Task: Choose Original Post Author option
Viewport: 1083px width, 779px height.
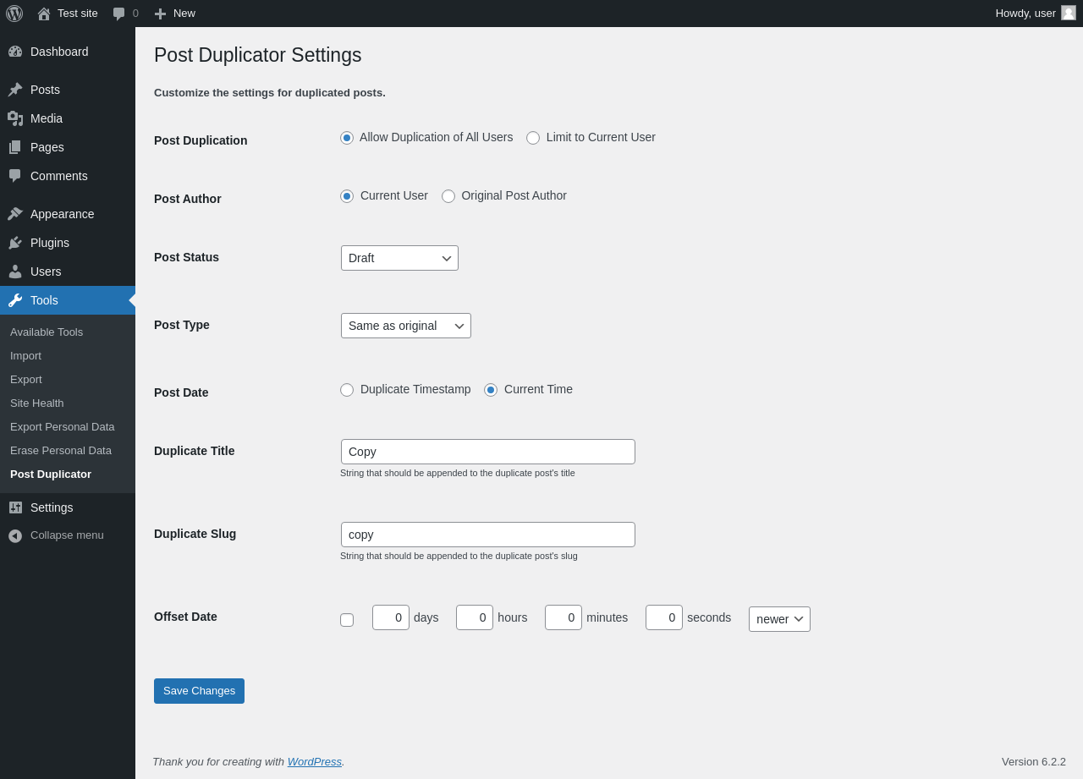Action: point(448,196)
